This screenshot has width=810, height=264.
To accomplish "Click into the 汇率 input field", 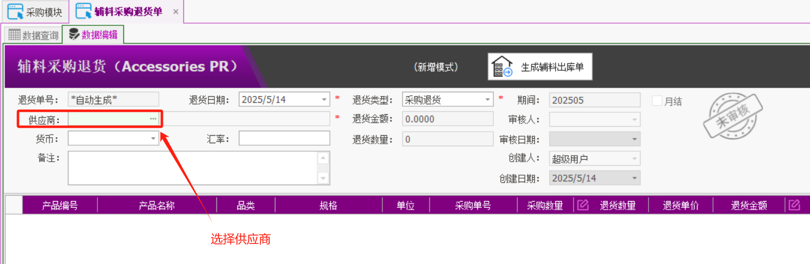I will coord(284,138).
